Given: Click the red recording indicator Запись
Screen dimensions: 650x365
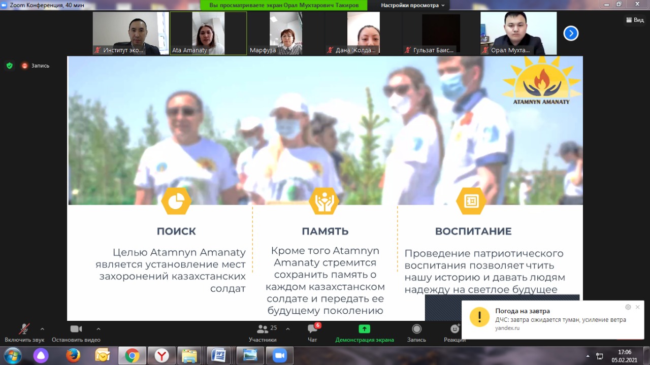Looking at the screenshot, I should [35, 65].
